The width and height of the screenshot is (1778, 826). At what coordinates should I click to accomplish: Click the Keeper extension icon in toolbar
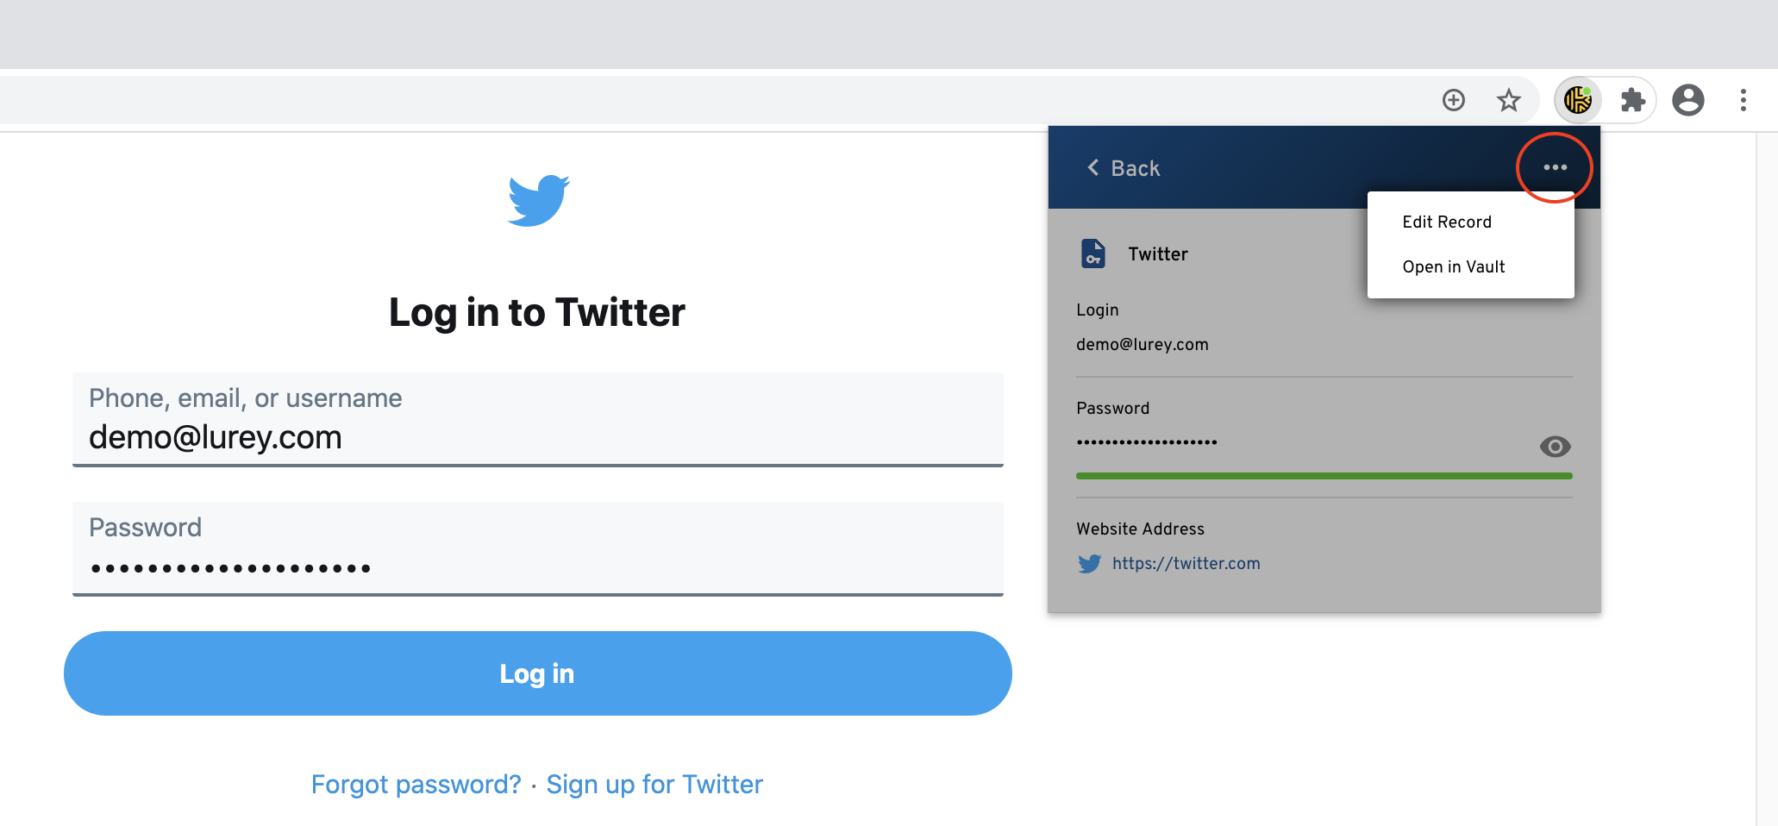[1577, 100]
